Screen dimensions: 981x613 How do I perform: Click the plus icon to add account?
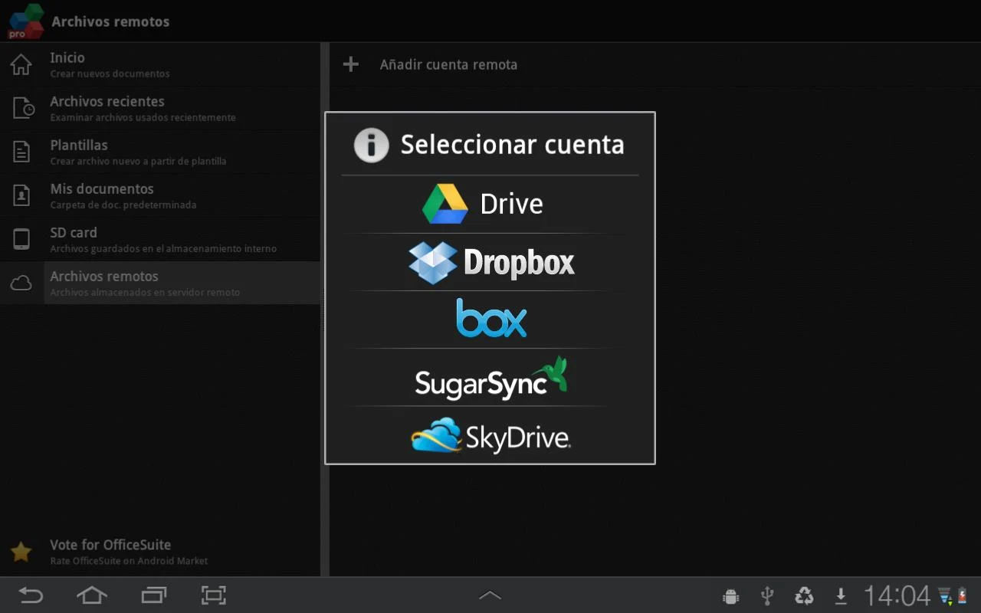click(351, 64)
